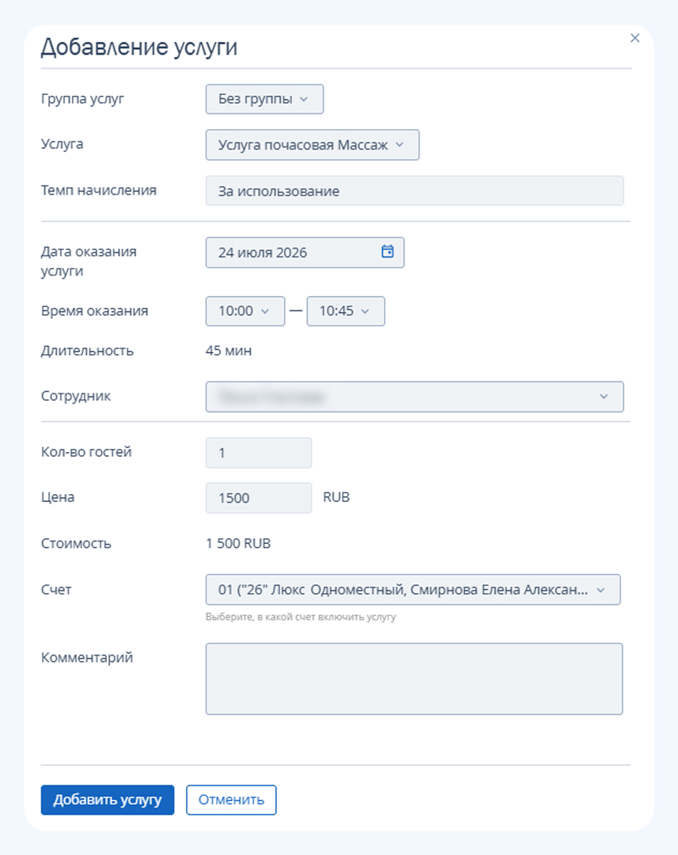Click the Темп начисления field

coord(415,191)
